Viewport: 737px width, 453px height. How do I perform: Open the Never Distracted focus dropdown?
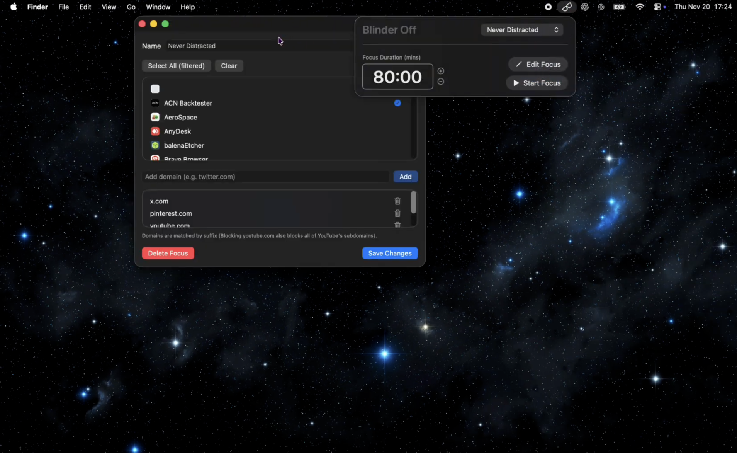coord(522,30)
